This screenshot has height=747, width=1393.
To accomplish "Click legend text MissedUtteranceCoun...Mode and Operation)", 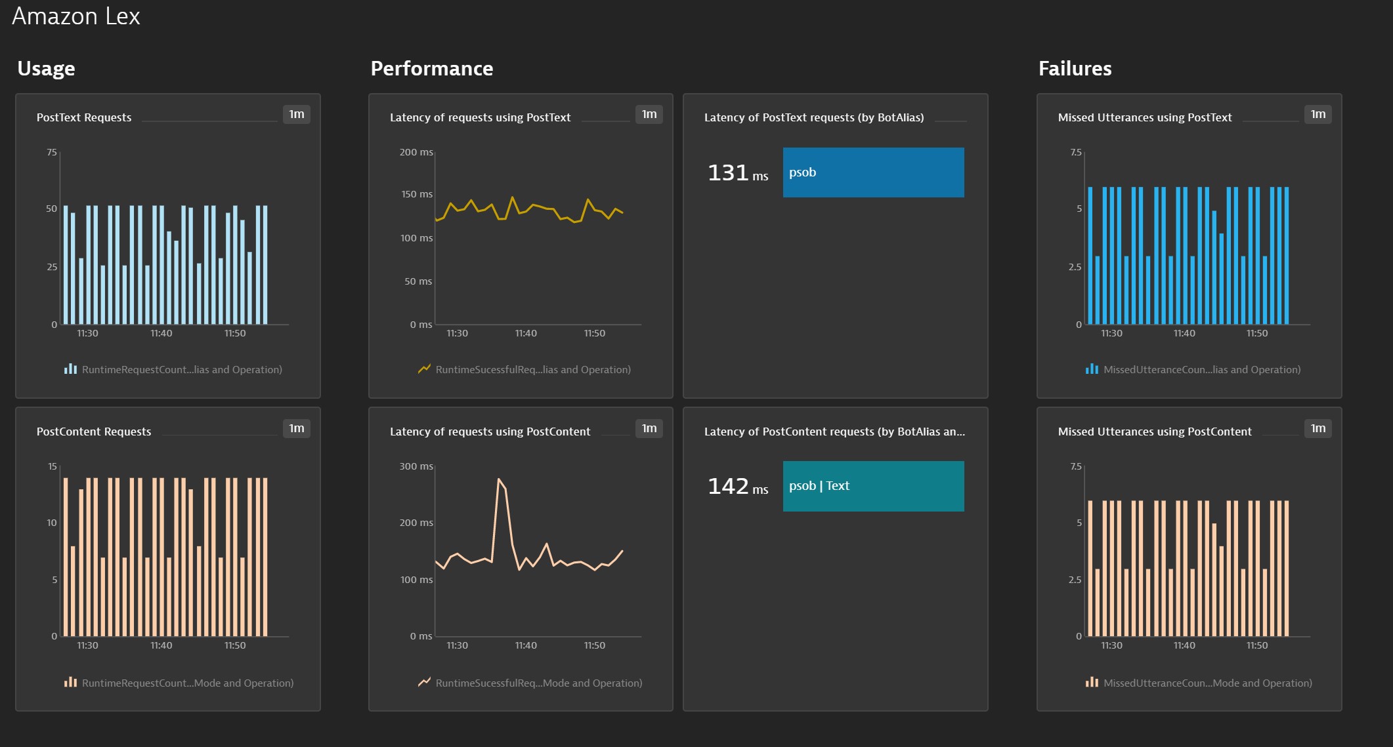I will (1208, 683).
